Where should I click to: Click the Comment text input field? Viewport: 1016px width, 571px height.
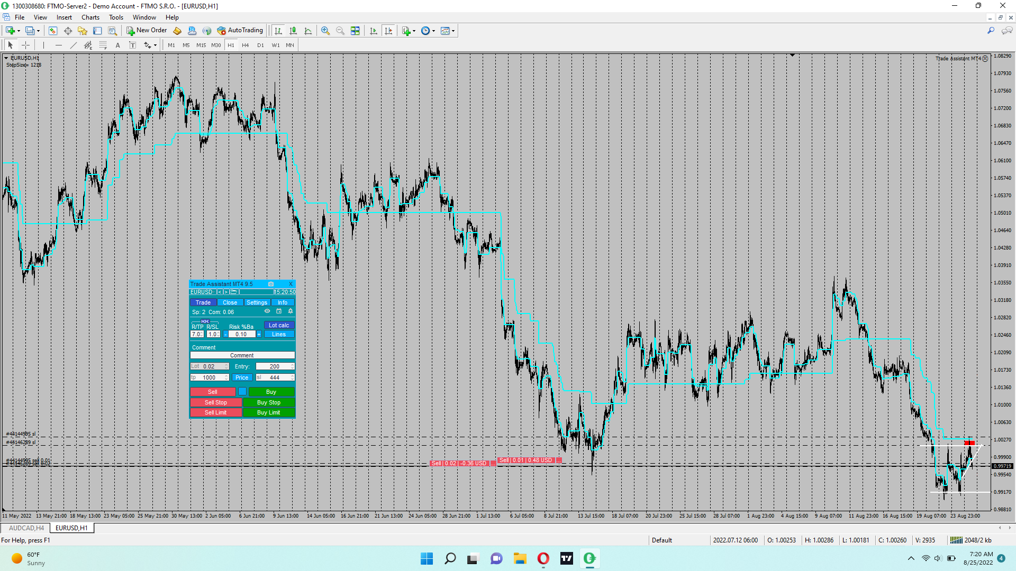pyautogui.click(x=242, y=355)
